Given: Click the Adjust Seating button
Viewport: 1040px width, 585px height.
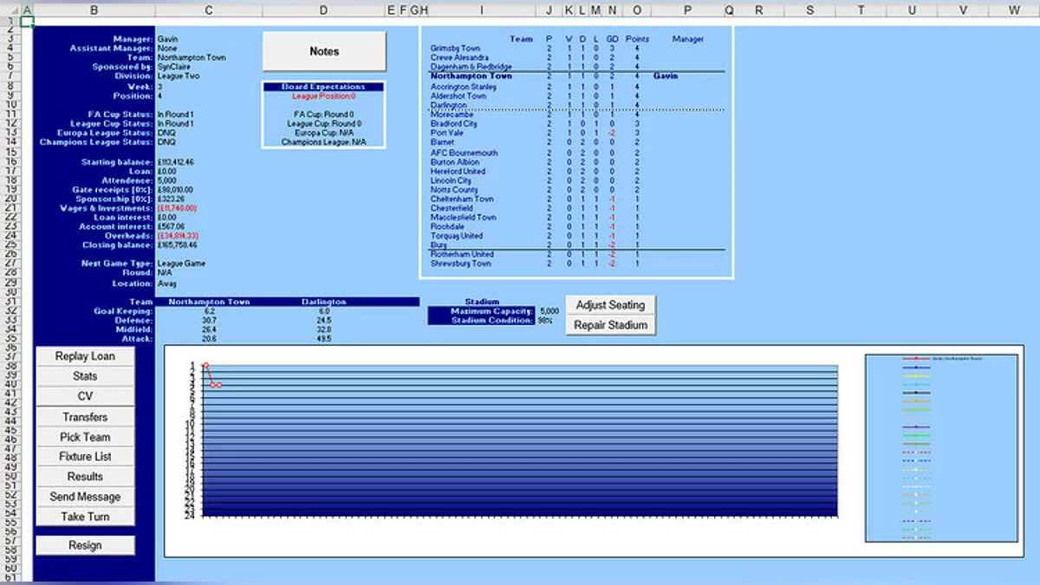Looking at the screenshot, I should (x=610, y=305).
